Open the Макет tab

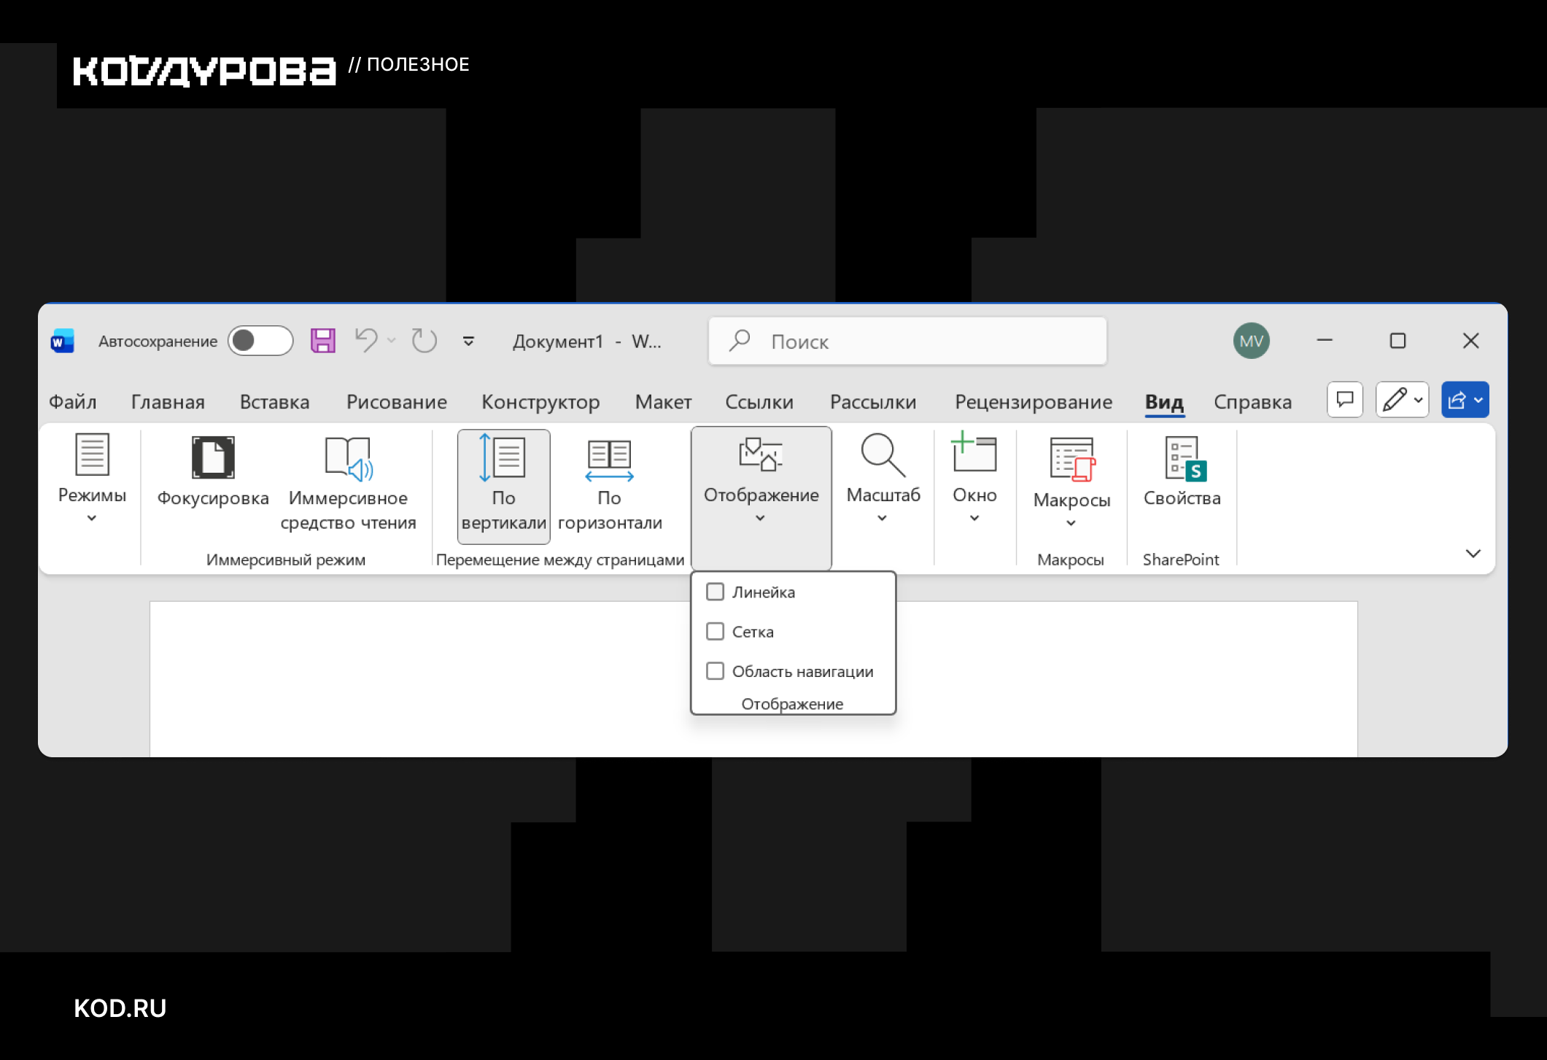[x=663, y=401]
